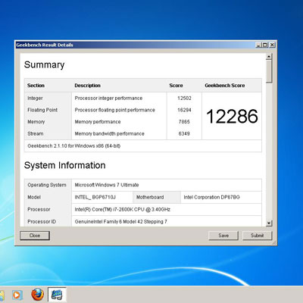Maximize the Geekbench Result Details window
This screenshot has height=303, width=303.
click(x=264, y=45)
